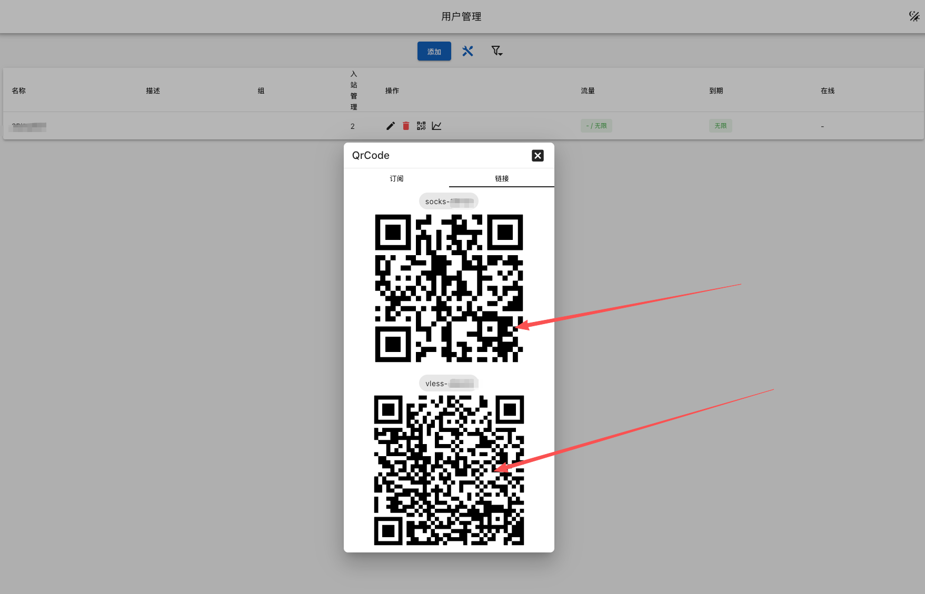Click the 流量 column header
The width and height of the screenshot is (925, 594).
point(588,90)
